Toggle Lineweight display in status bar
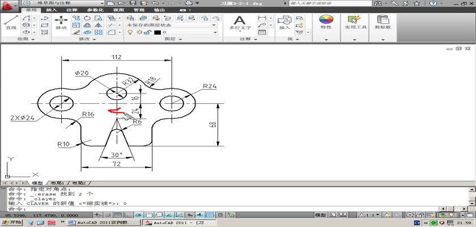The height and width of the screenshot is (227, 476). [199, 215]
